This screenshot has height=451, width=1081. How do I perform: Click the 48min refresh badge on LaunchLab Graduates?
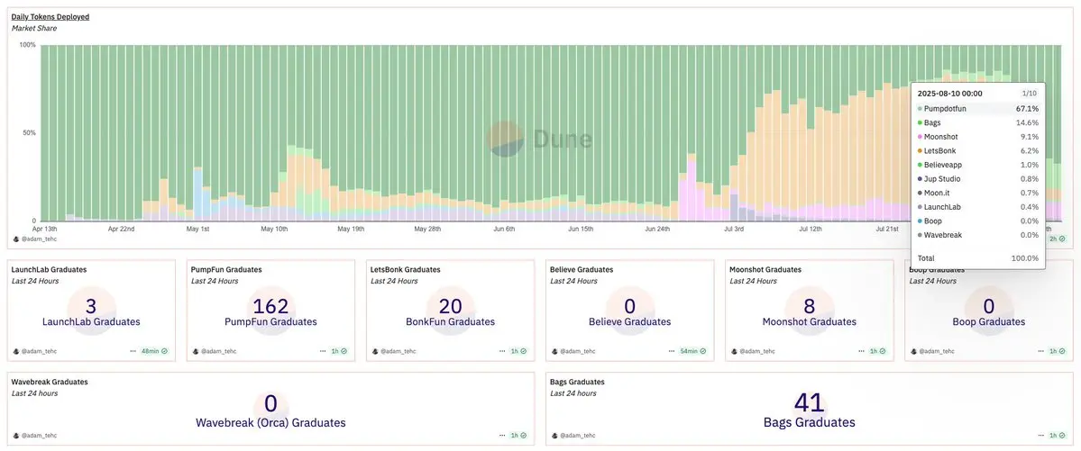pyautogui.click(x=154, y=351)
